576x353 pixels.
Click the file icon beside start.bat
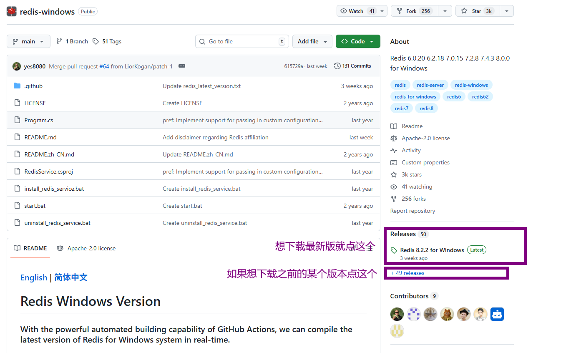pyautogui.click(x=17, y=206)
